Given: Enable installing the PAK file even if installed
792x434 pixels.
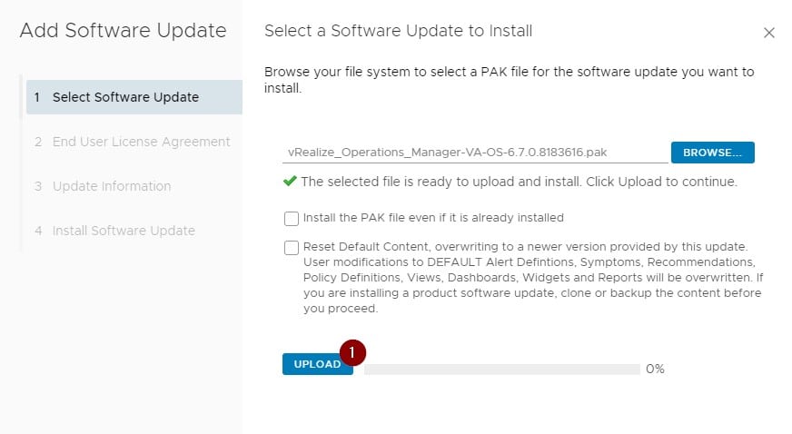Looking at the screenshot, I should [x=292, y=218].
